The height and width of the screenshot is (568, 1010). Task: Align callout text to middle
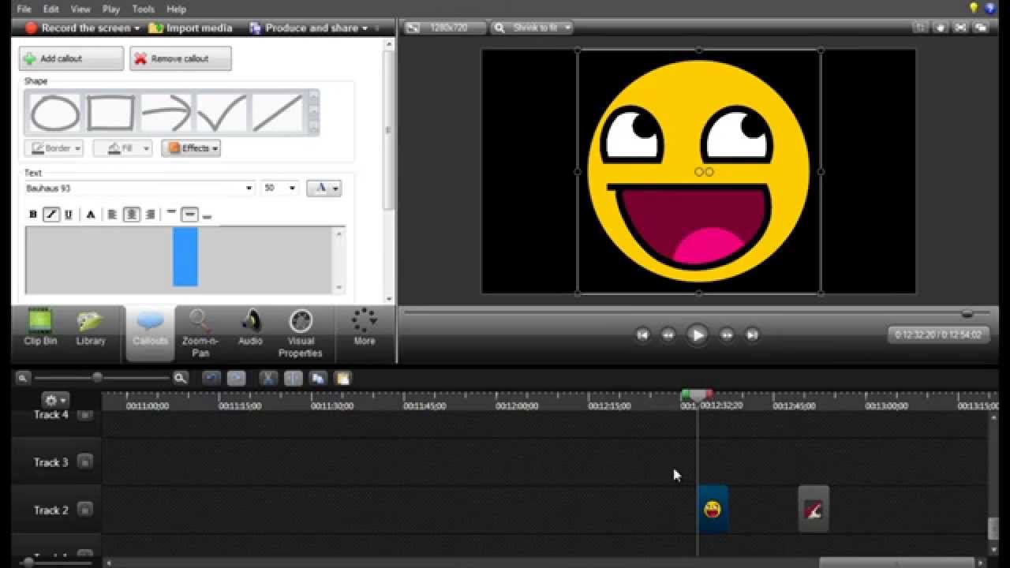click(189, 215)
